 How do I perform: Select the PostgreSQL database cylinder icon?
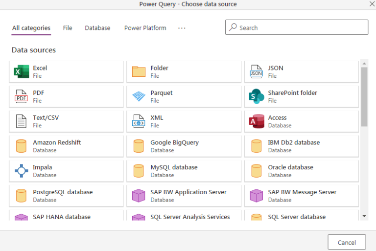pos(22,196)
